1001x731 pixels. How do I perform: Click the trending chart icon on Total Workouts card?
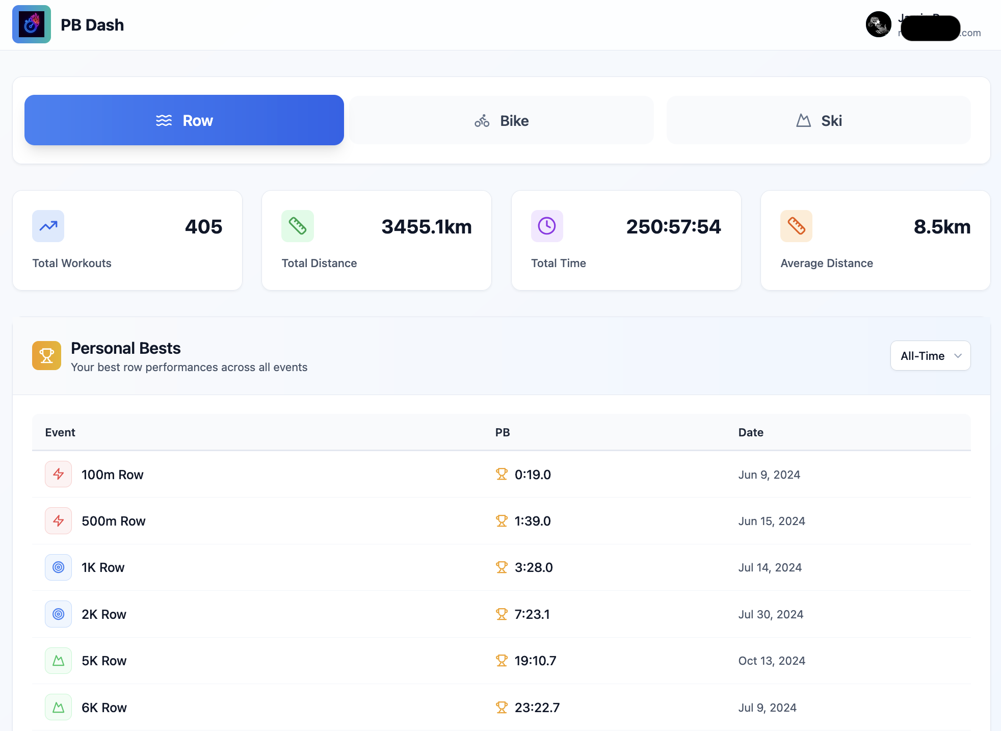coord(47,226)
